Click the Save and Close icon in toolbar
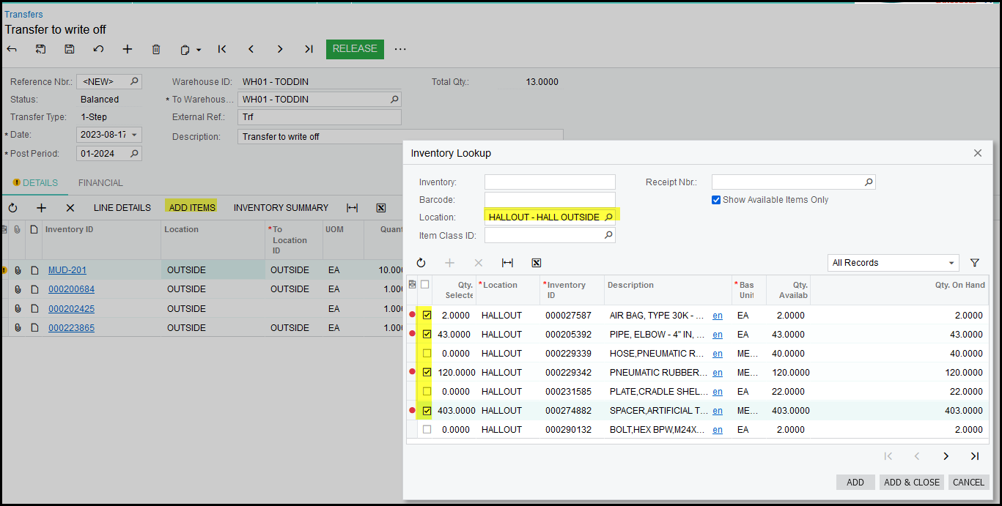 [40, 49]
